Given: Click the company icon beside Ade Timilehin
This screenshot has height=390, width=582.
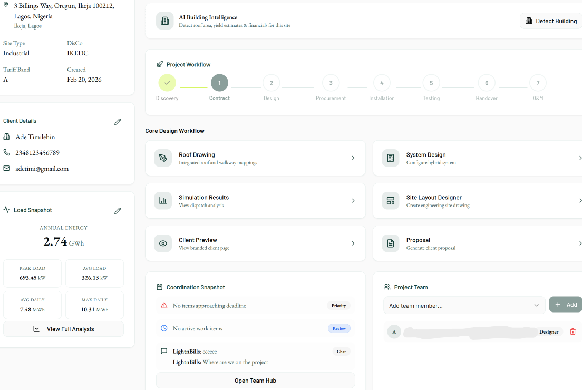Looking at the screenshot, I should [7, 136].
